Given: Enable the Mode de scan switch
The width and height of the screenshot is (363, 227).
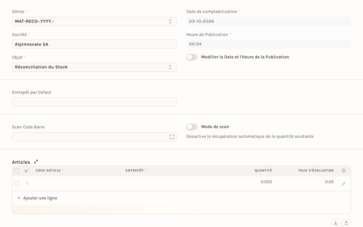Looking at the screenshot, I should 192,127.
